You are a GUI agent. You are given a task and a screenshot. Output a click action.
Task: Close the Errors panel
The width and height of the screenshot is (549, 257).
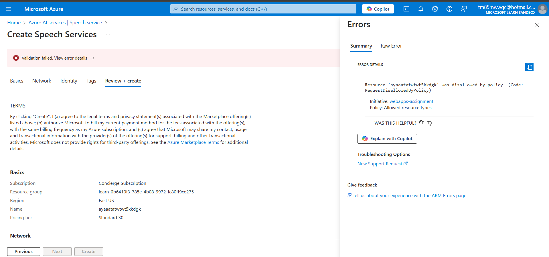537,25
